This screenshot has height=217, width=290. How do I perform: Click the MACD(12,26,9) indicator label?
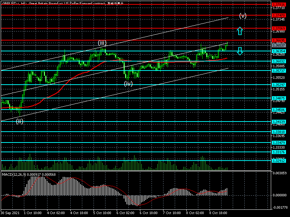[29, 175]
